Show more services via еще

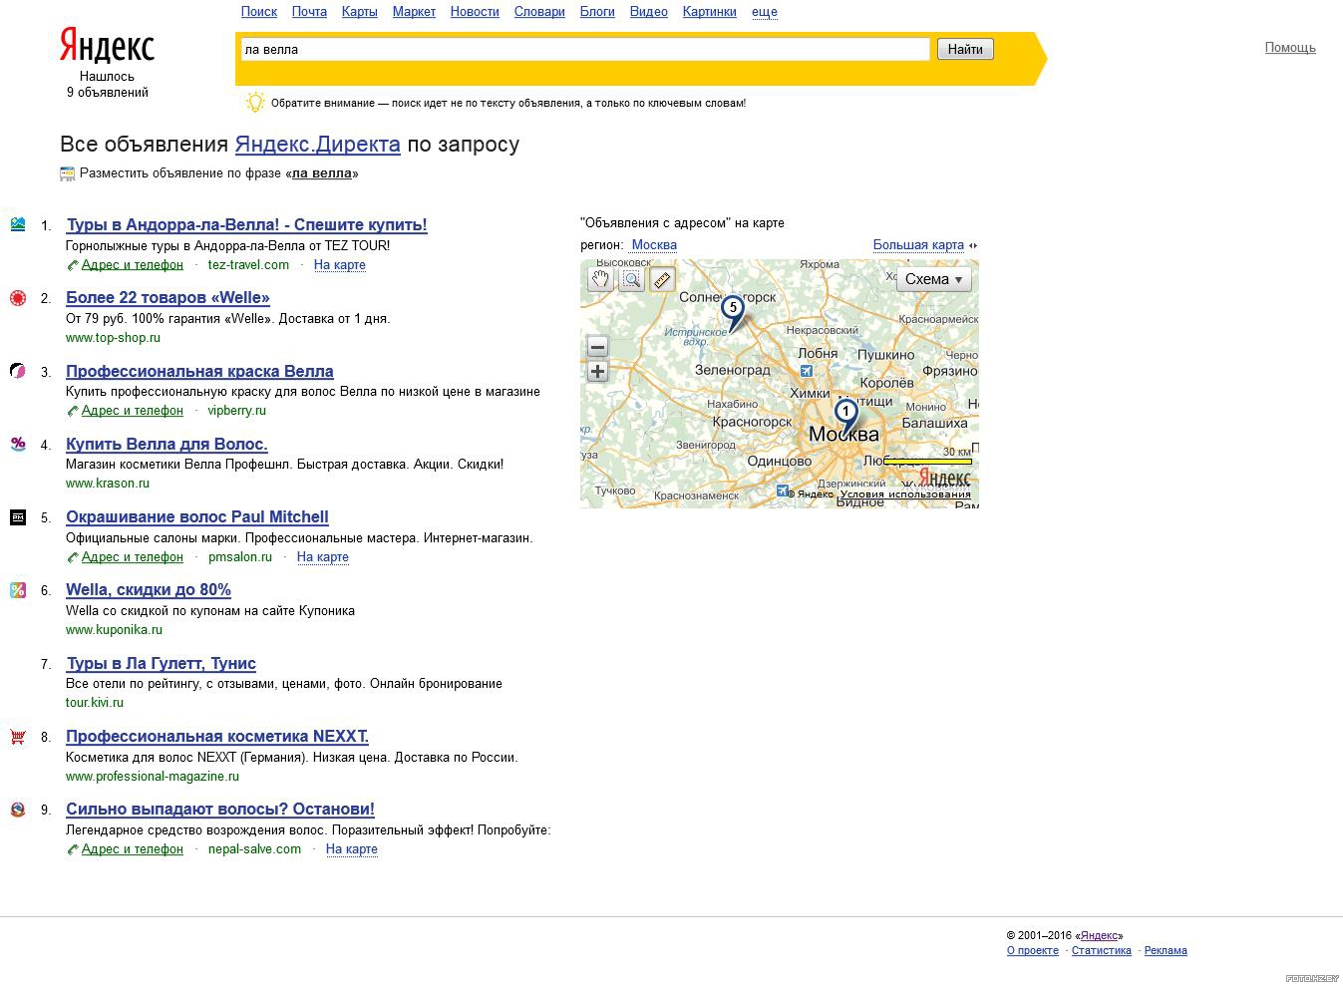coord(765,12)
